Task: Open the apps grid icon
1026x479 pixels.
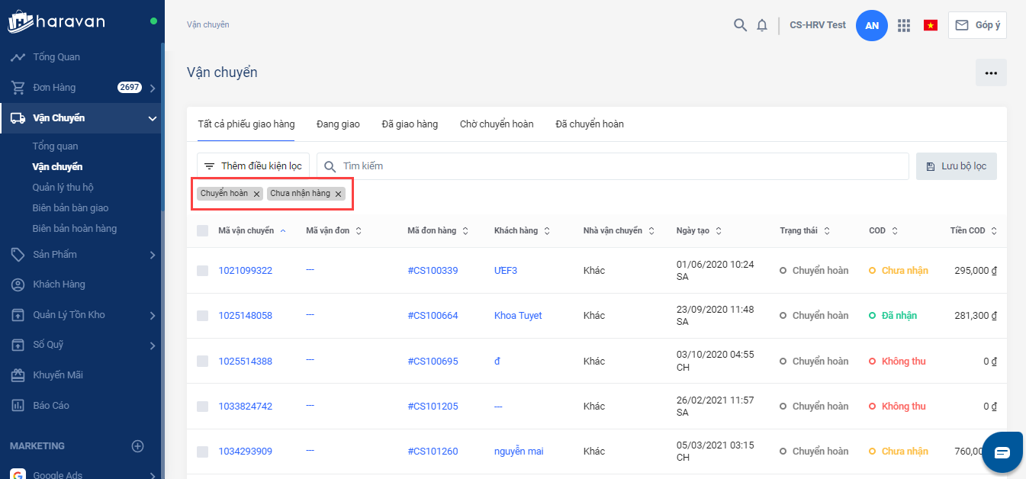Action: pos(904,25)
